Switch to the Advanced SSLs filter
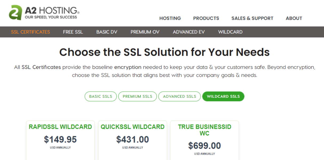324x160 pixels. [179, 96]
